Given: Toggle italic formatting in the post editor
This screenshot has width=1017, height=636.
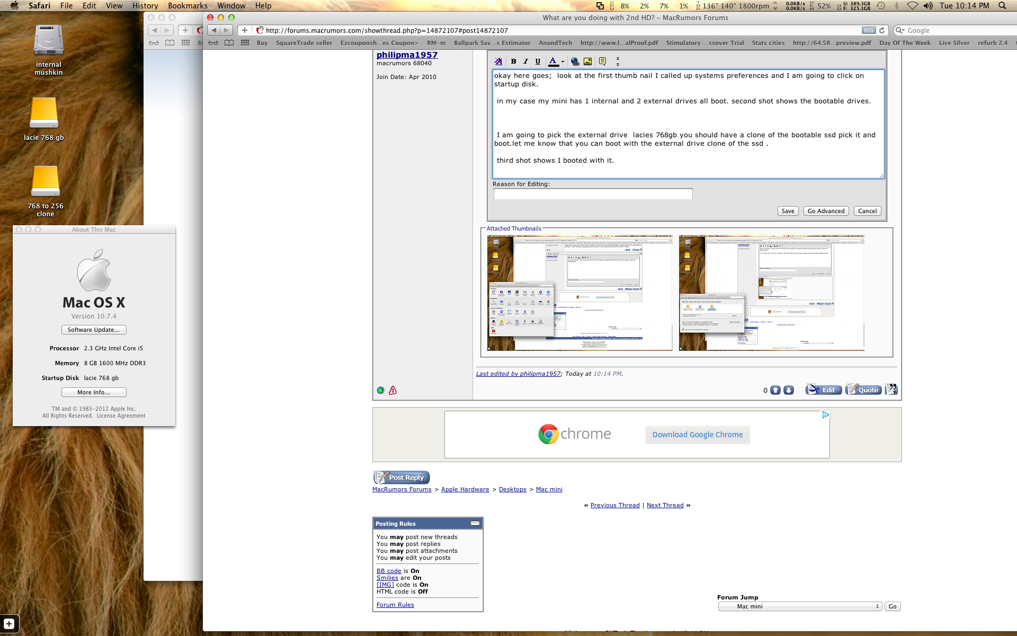Looking at the screenshot, I should (x=525, y=61).
